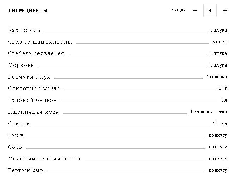The width and height of the screenshot is (234, 182).
Task: Decrease portions with the minus icon
Action: point(195,11)
